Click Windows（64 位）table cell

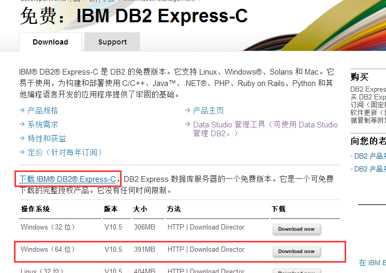(48, 249)
